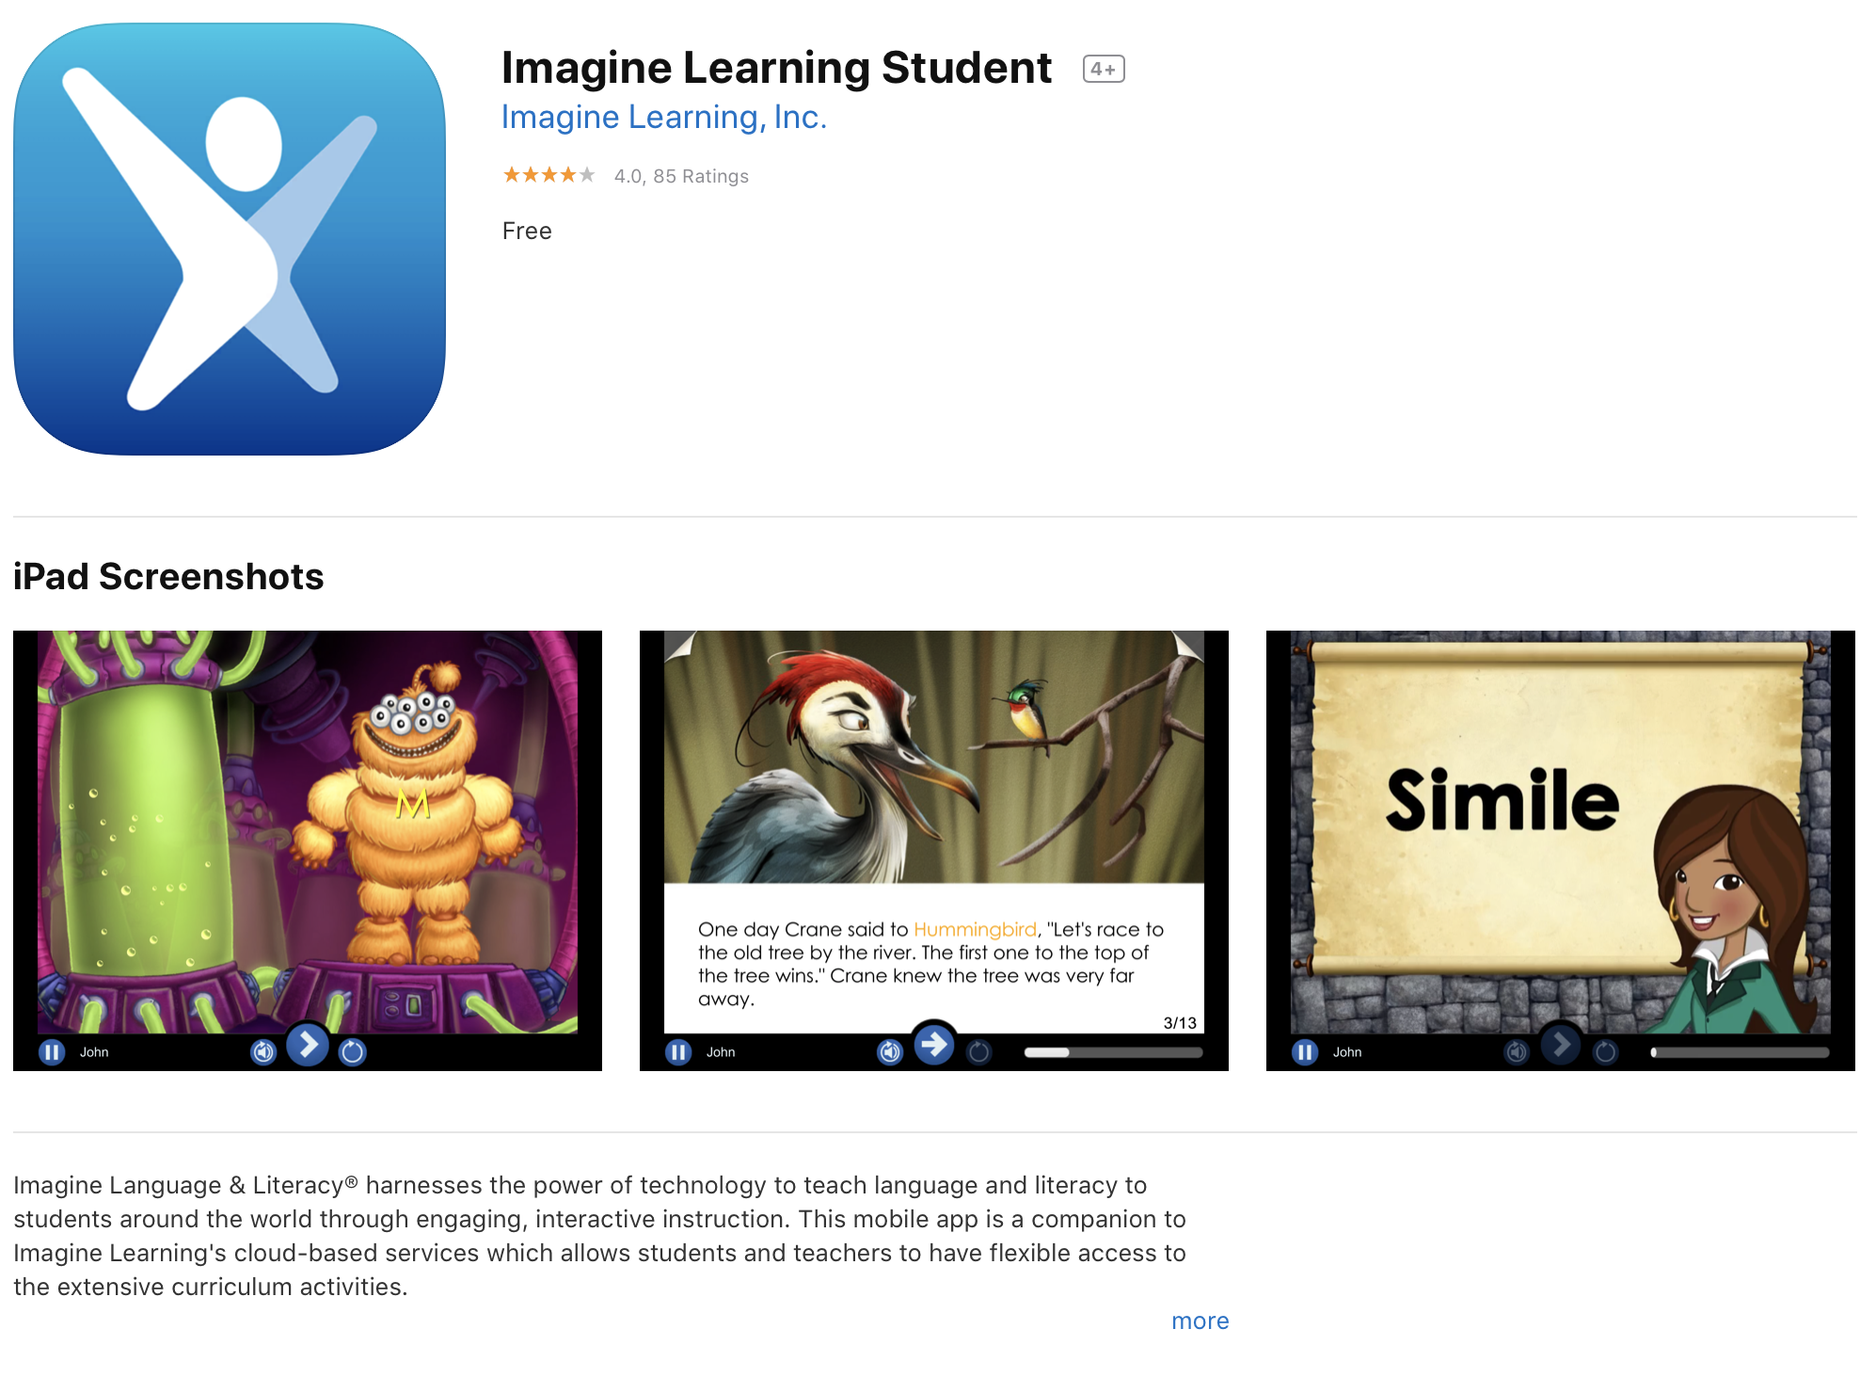Click the pause icon in story screenshot
This screenshot has height=1393, width=1876.
point(678,1051)
